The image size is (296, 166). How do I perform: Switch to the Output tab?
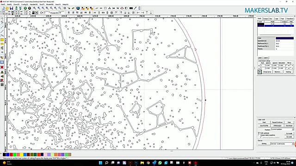coord(265,18)
